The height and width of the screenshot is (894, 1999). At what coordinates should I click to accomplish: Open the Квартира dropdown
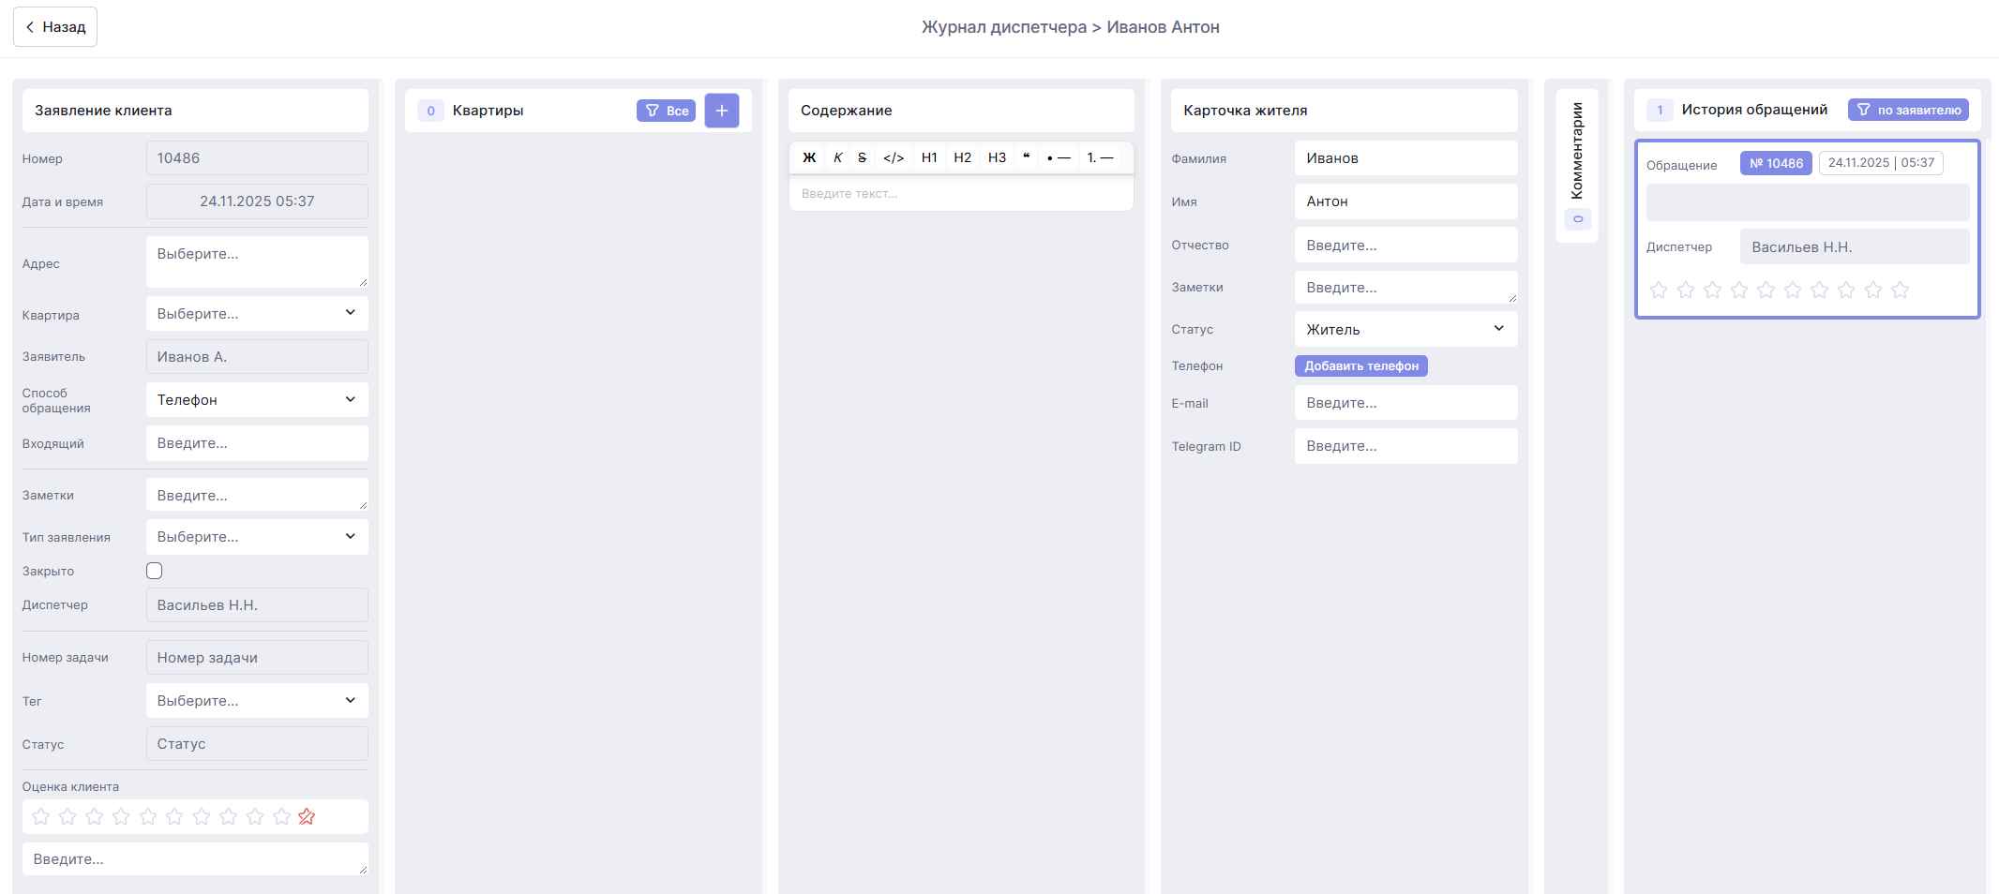257,314
